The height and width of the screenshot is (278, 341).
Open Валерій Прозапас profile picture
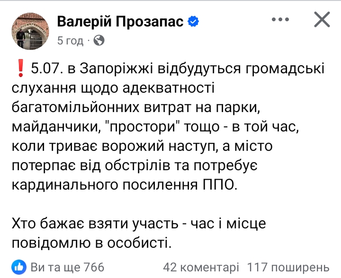(30, 30)
